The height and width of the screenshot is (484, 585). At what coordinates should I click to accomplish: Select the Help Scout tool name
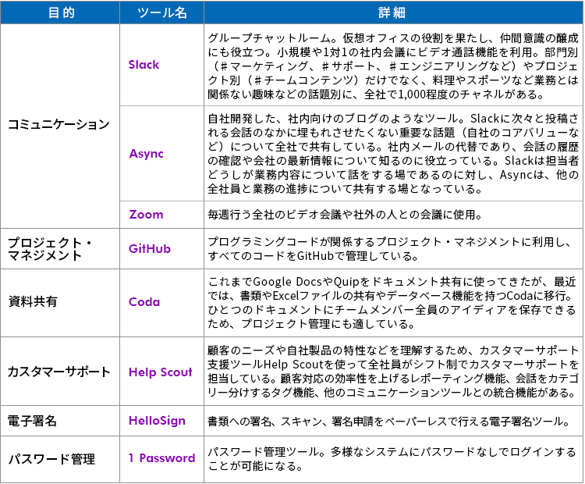click(x=161, y=372)
